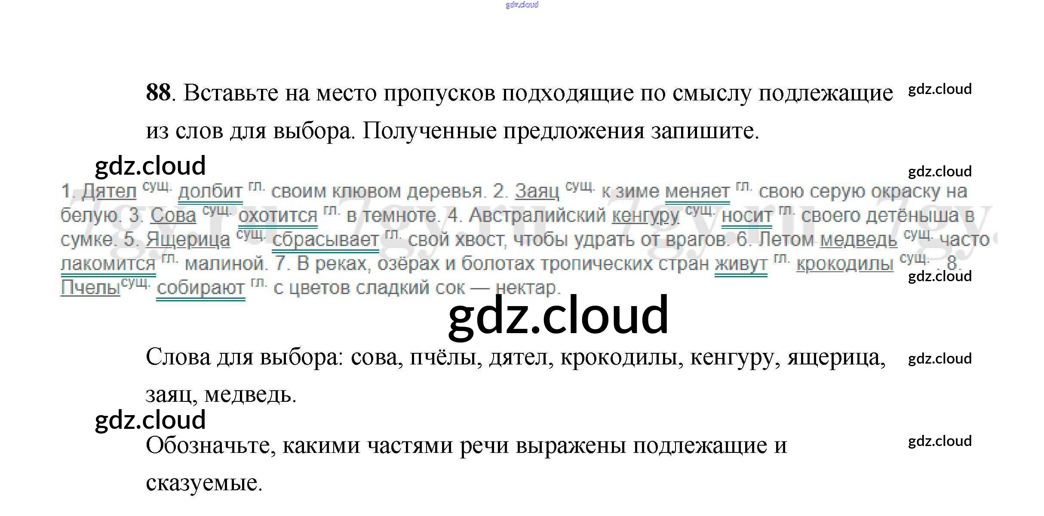Click exercise number 88
This screenshot has height=516, width=1044.
click(x=158, y=92)
